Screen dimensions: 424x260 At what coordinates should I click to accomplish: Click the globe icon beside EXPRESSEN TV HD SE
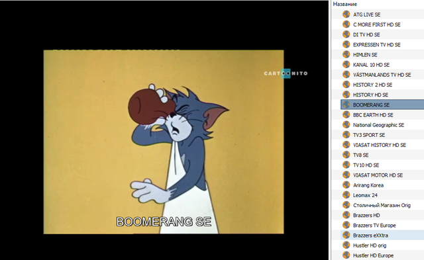click(346, 44)
